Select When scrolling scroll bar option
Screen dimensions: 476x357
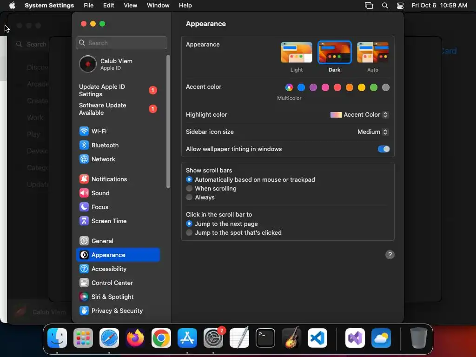click(x=189, y=189)
